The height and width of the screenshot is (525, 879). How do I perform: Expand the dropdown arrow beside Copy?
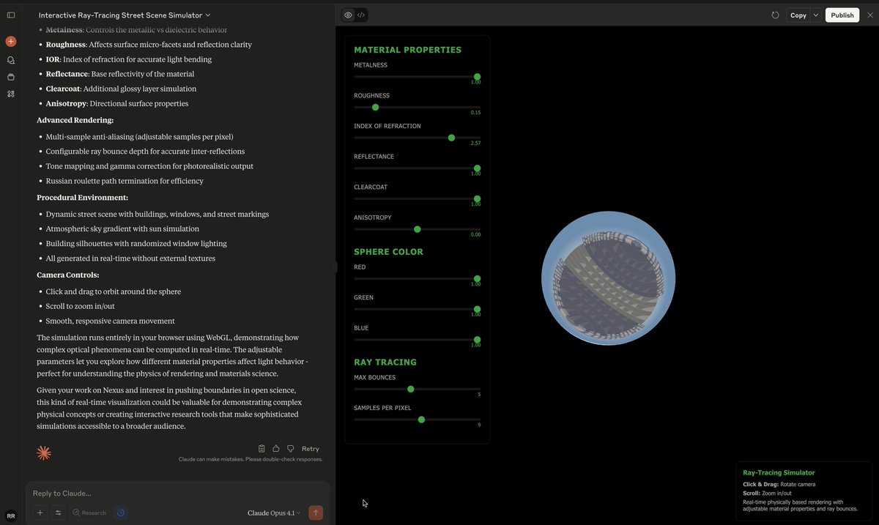(816, 15)
